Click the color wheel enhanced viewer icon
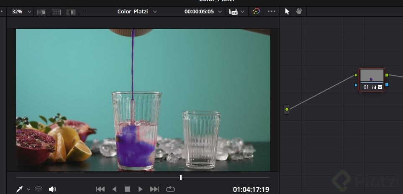The image size is (403, 194). (256, 12)
